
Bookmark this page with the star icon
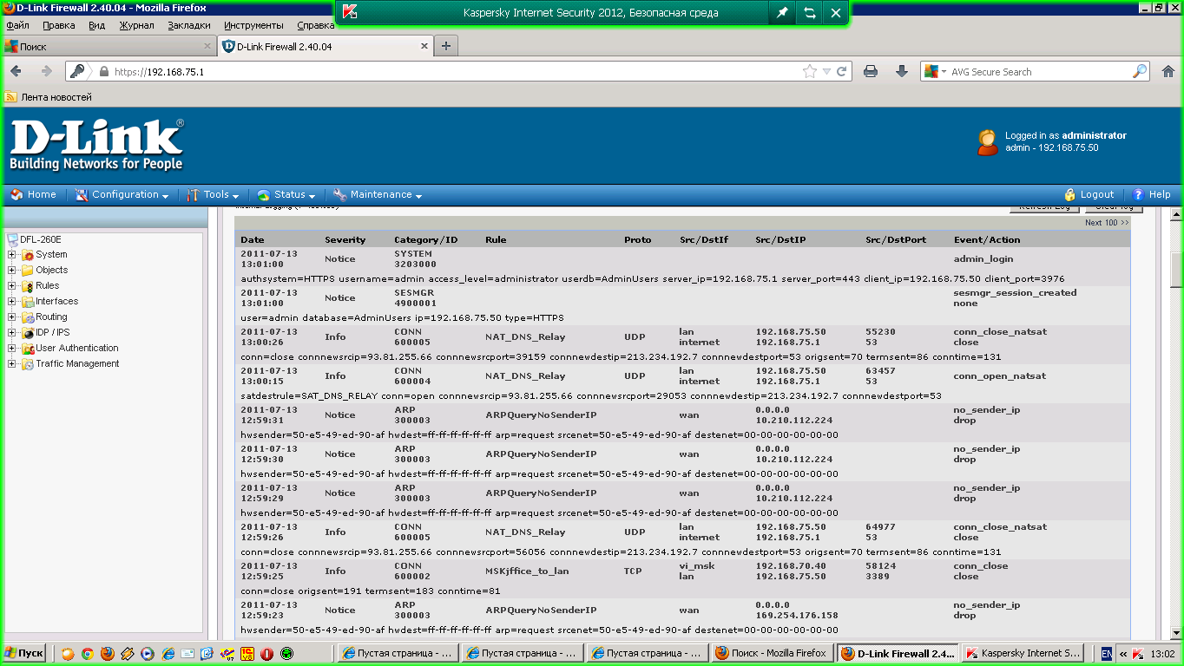[810, 72]
